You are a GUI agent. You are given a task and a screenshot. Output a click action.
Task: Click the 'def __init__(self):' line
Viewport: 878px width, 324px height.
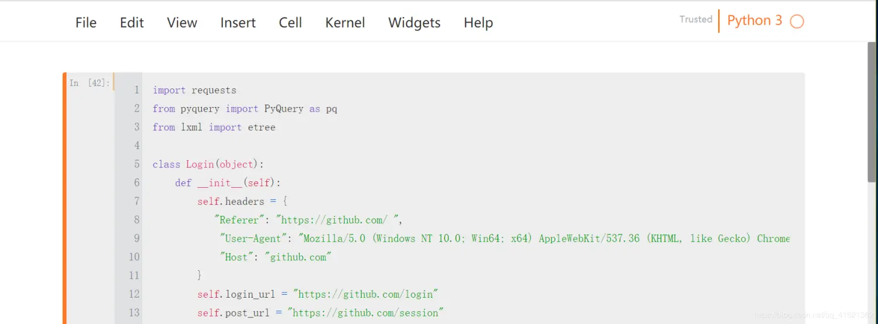point(228,183)
